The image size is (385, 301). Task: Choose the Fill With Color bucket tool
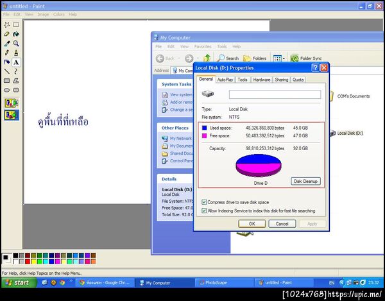(16, 34)
